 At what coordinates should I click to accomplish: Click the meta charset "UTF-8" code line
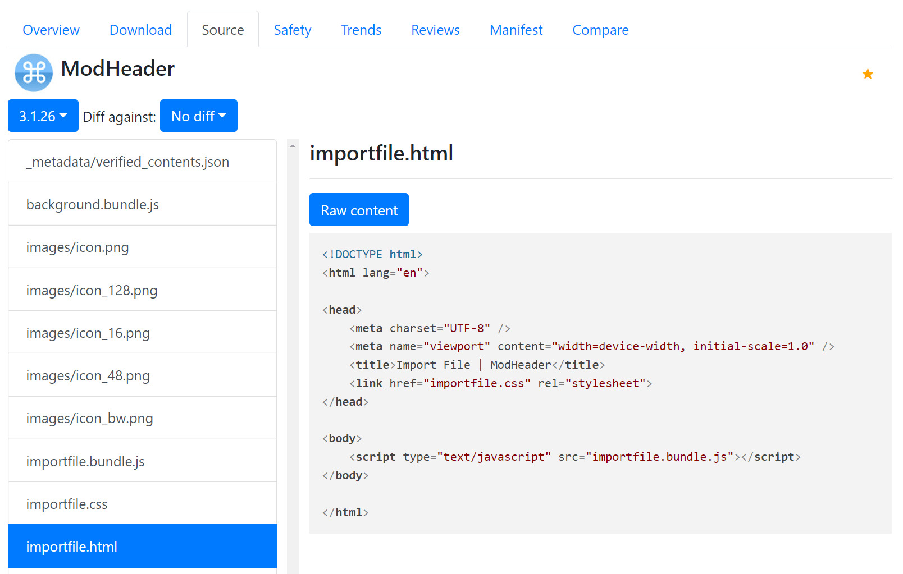pyautogui.click(x=430, y=328)
